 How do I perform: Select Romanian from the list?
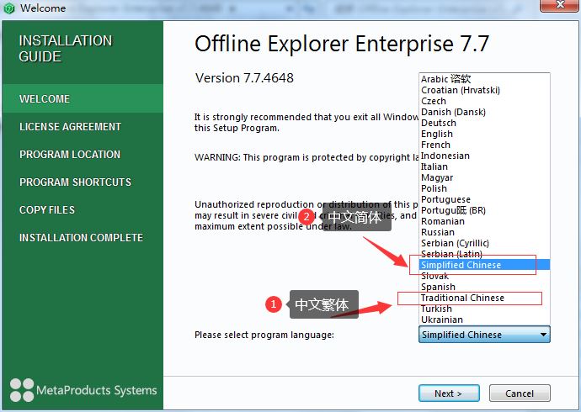pos(484,221)
